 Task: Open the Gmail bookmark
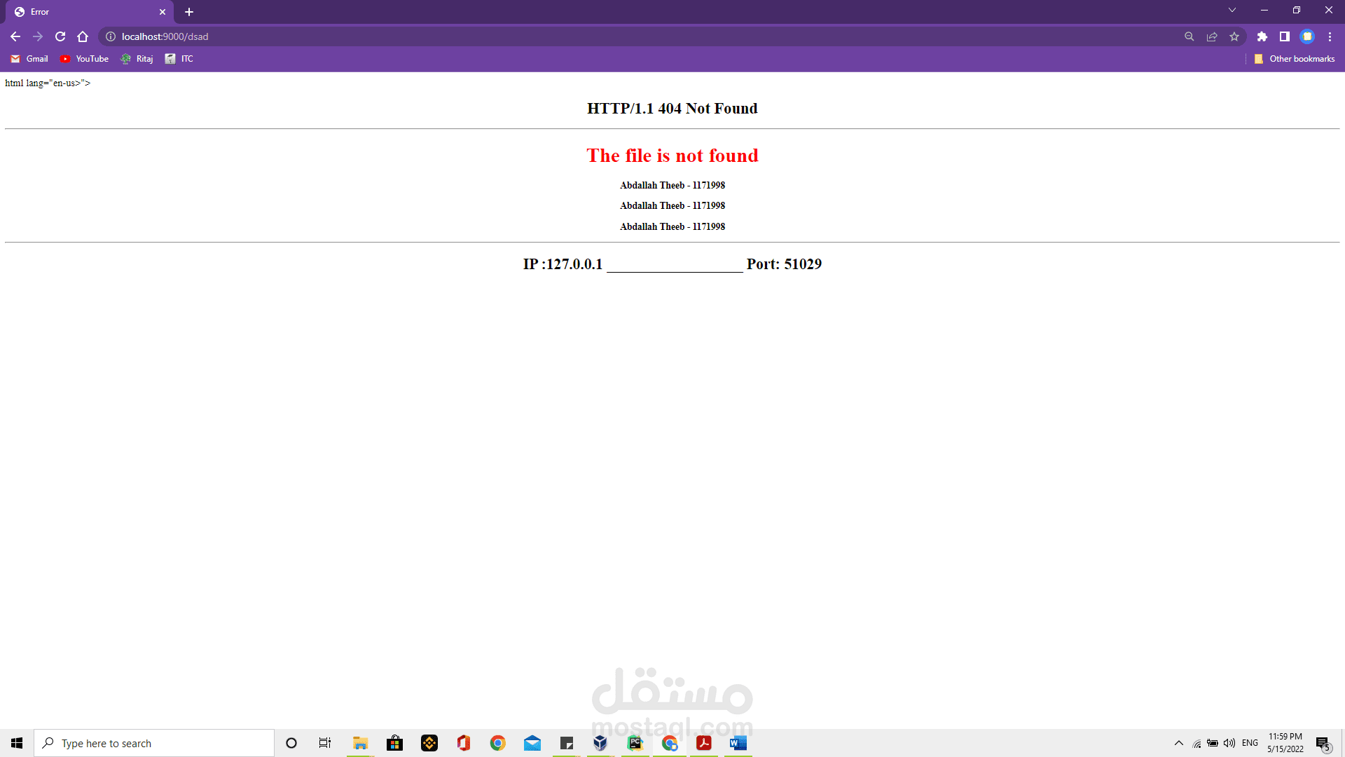29,59
